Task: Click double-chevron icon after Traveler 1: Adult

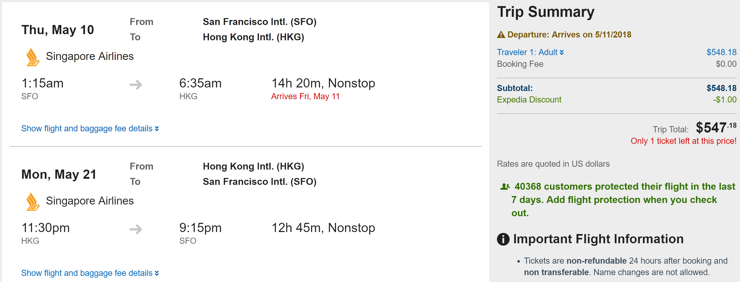Action: 562,52
